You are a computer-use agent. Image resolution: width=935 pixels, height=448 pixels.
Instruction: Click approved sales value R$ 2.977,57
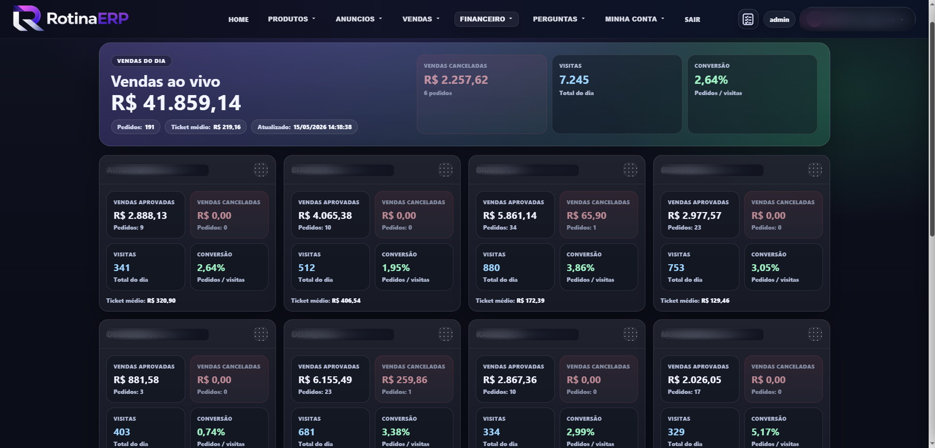pos(695,215)
